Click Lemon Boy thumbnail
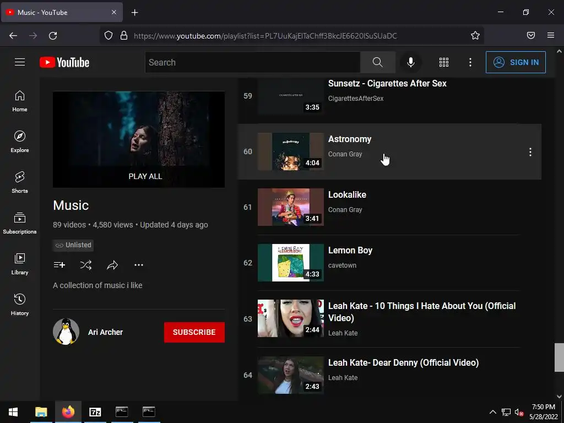Screen dimensions: 564x423 coord(291,263)
